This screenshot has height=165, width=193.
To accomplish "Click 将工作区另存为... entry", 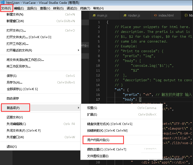I will 41,66.
